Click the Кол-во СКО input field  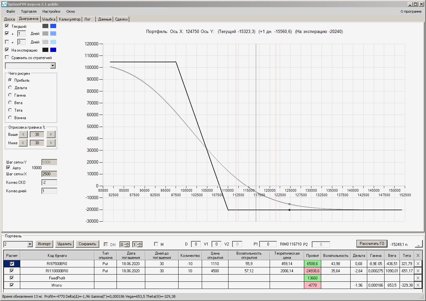[49, 182]
